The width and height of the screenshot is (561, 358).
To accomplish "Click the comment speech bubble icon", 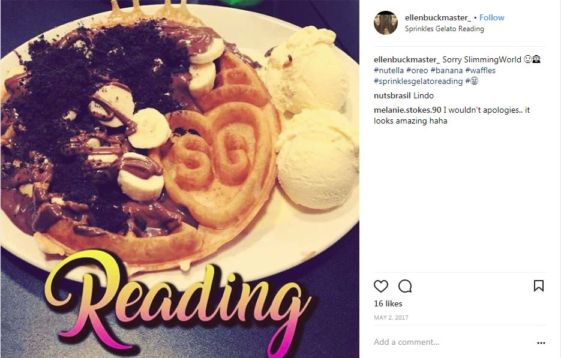I will (x=405, y=286).
